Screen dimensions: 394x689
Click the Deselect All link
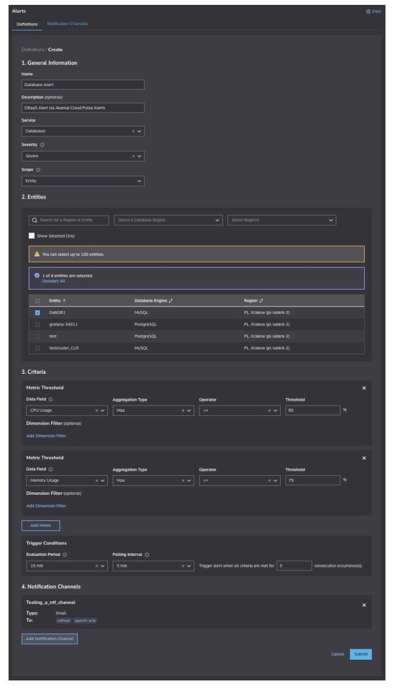click(54, 281)
